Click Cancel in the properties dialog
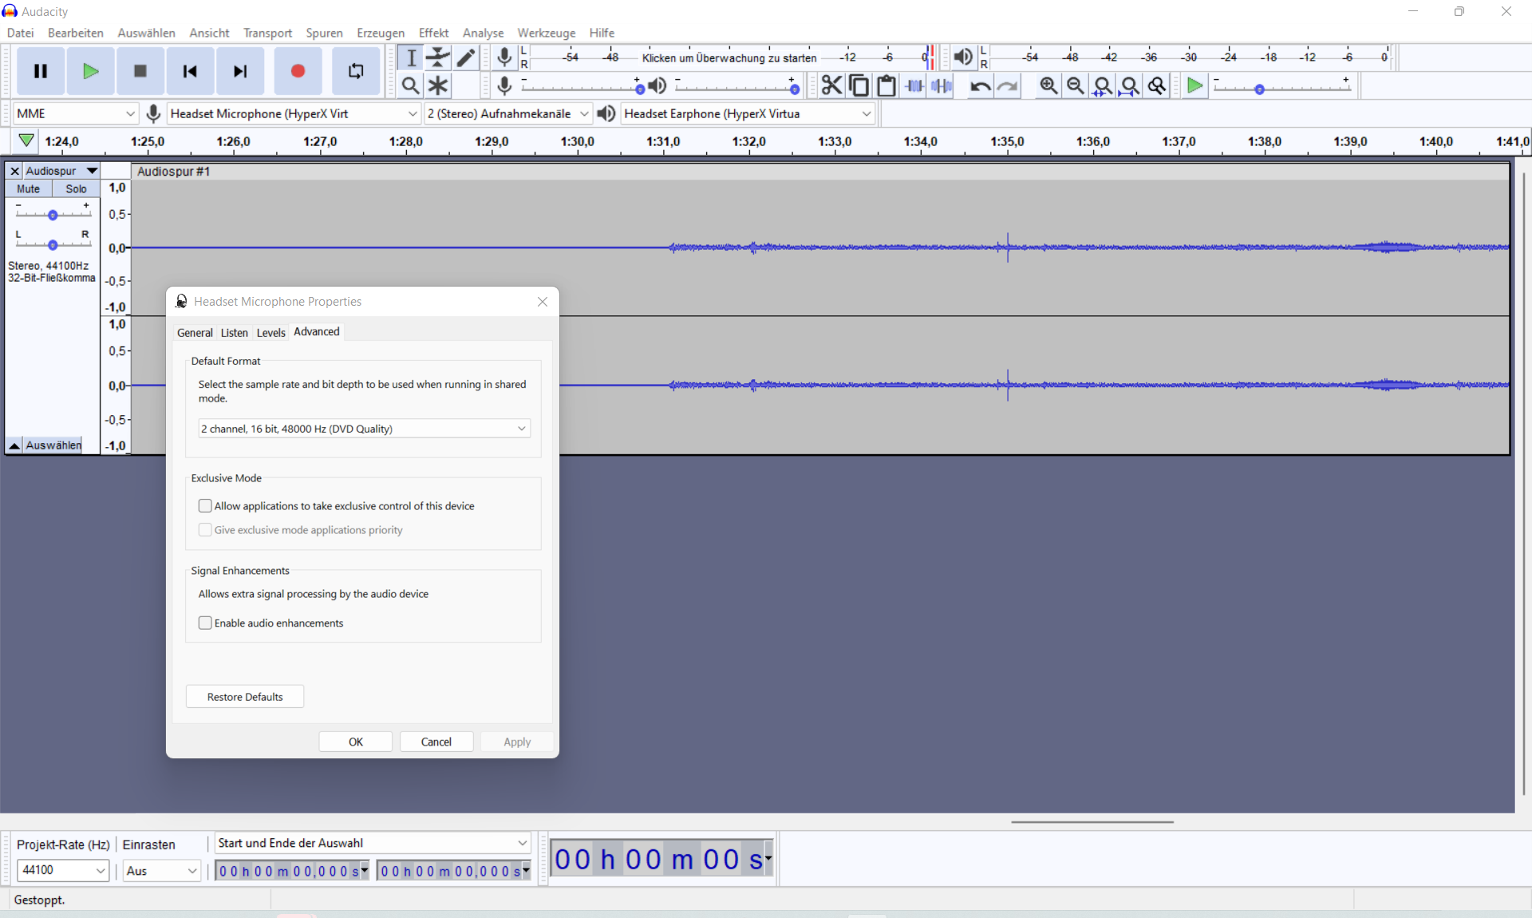 point(436,742)
